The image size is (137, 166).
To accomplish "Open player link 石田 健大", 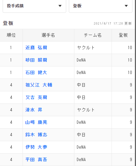I will 36,72.
